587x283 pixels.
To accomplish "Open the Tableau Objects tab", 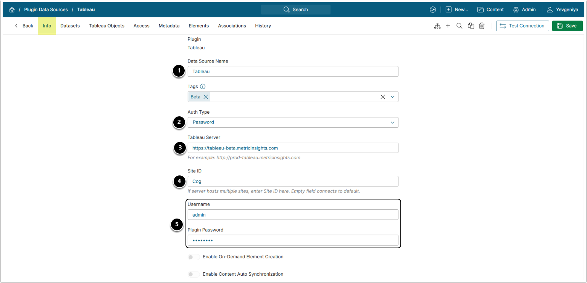I will click(106, 26).
